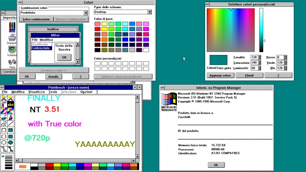Confirm with OK in the Colori dialog
This screenshot has width=306, height=172.
[x=27, y=76]
